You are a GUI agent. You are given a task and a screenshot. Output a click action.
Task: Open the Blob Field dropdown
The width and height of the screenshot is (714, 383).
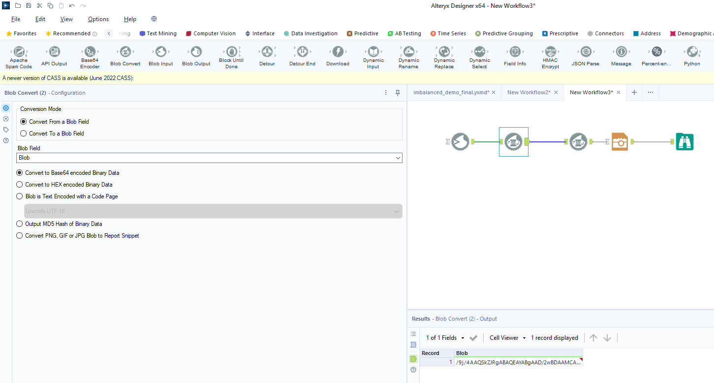[x=398, y=158]
